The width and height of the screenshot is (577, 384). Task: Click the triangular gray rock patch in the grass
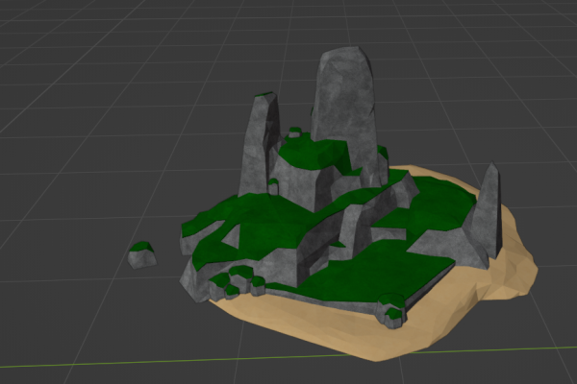pyautogui.click(x=231, y=237)
